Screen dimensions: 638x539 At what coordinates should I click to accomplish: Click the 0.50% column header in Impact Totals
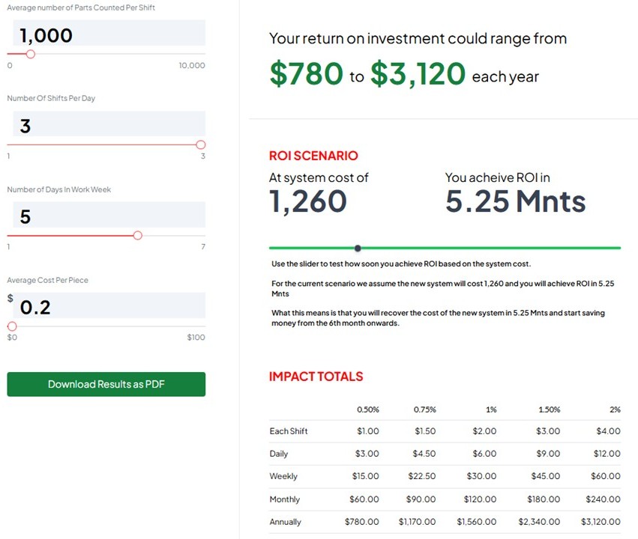click(367, 409)
